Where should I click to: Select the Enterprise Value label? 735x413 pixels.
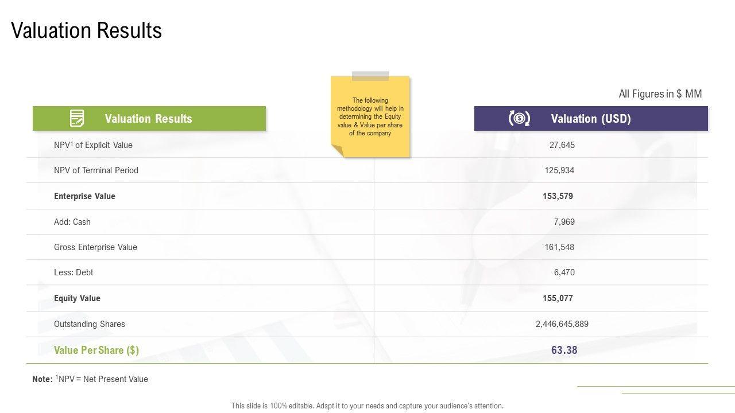click(x=84, y=196)
